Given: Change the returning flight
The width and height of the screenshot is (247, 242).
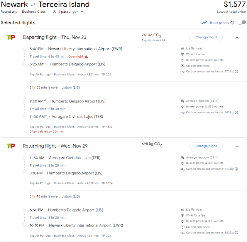Looking at the screenshot, I should pos(206,146).
